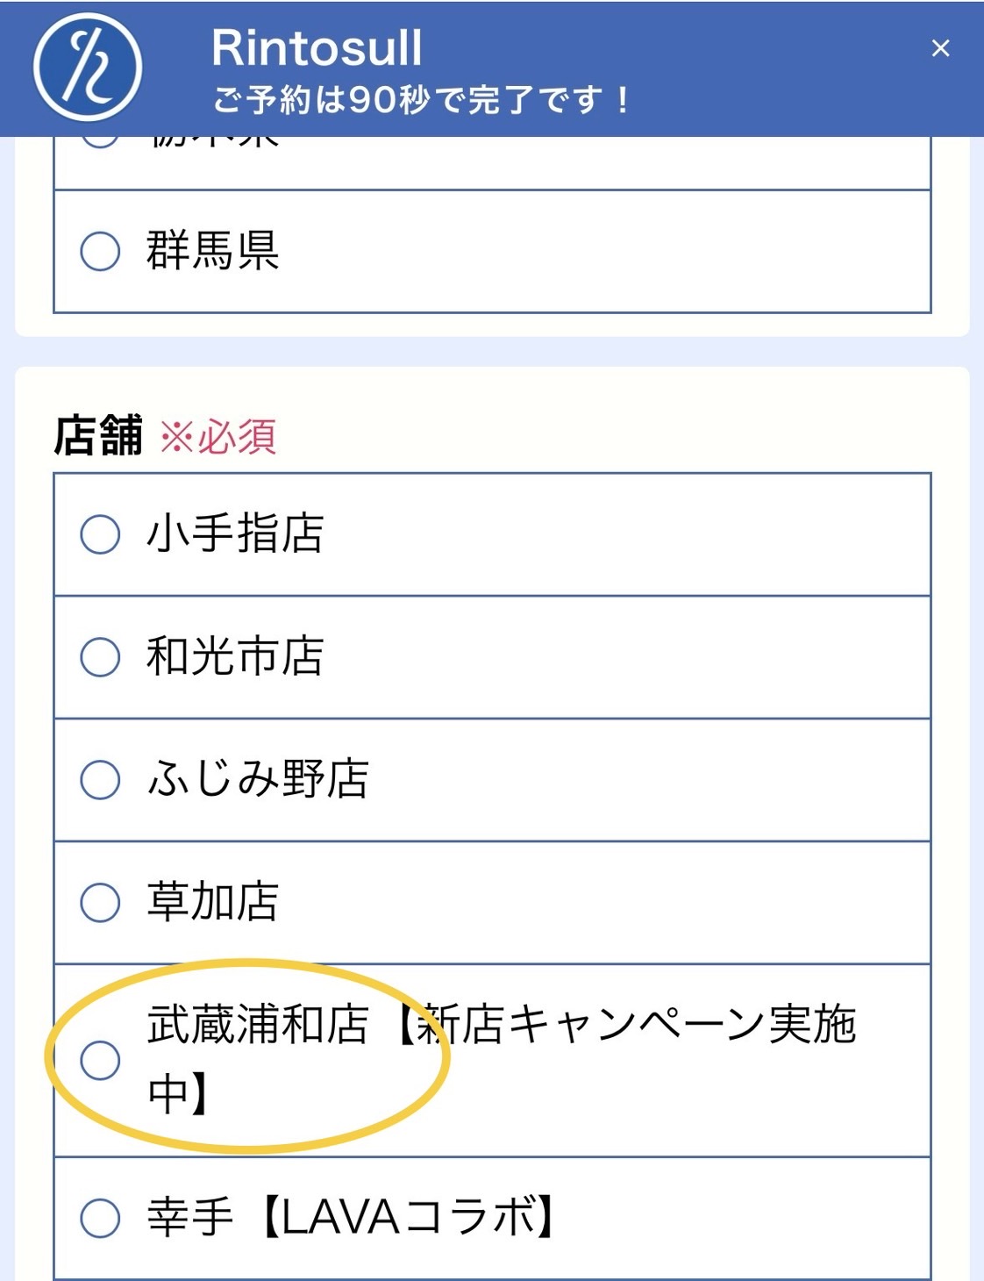Choose the 武蔵浦和店 radio circle
The image size is (984, 1281).
point(100,1060)
